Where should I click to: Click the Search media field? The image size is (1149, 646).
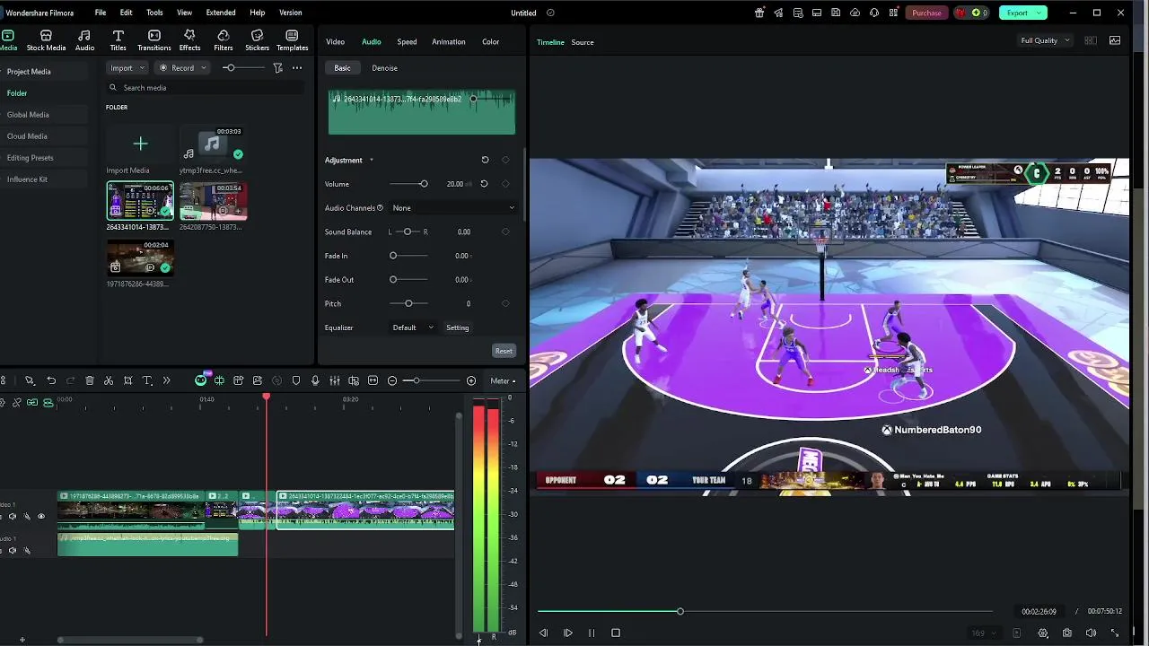coord(205,88)
